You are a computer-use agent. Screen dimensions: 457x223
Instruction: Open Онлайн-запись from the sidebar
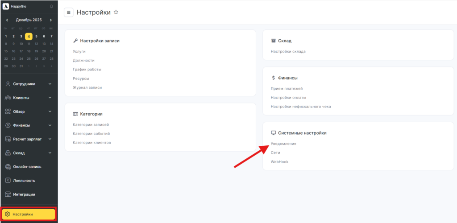click(27, 166)
